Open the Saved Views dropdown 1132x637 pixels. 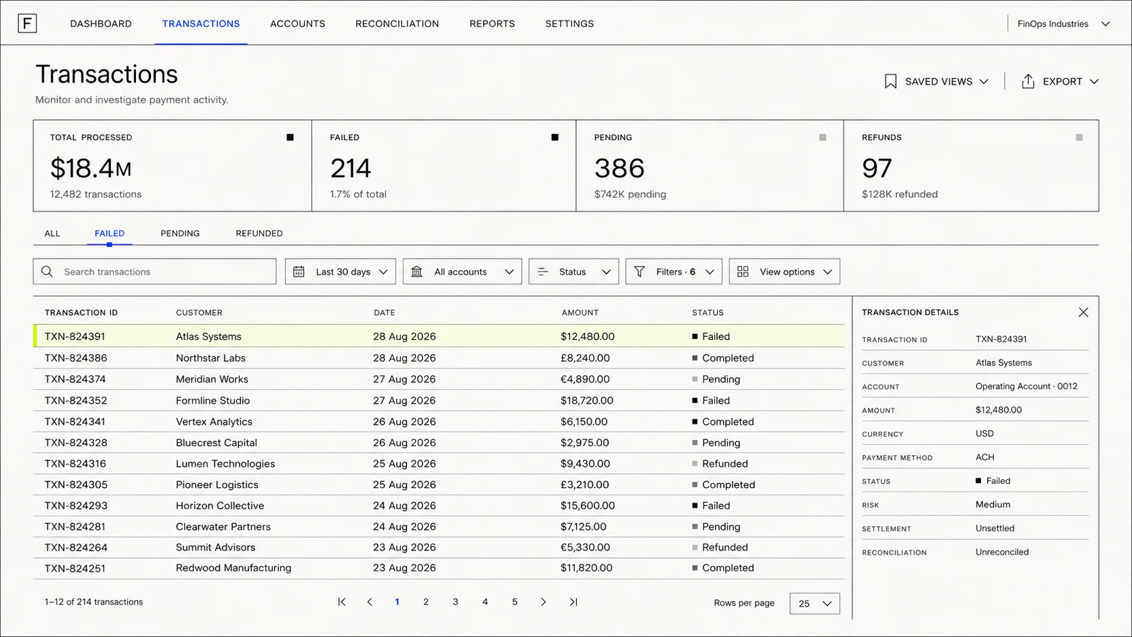click(937, 81)
